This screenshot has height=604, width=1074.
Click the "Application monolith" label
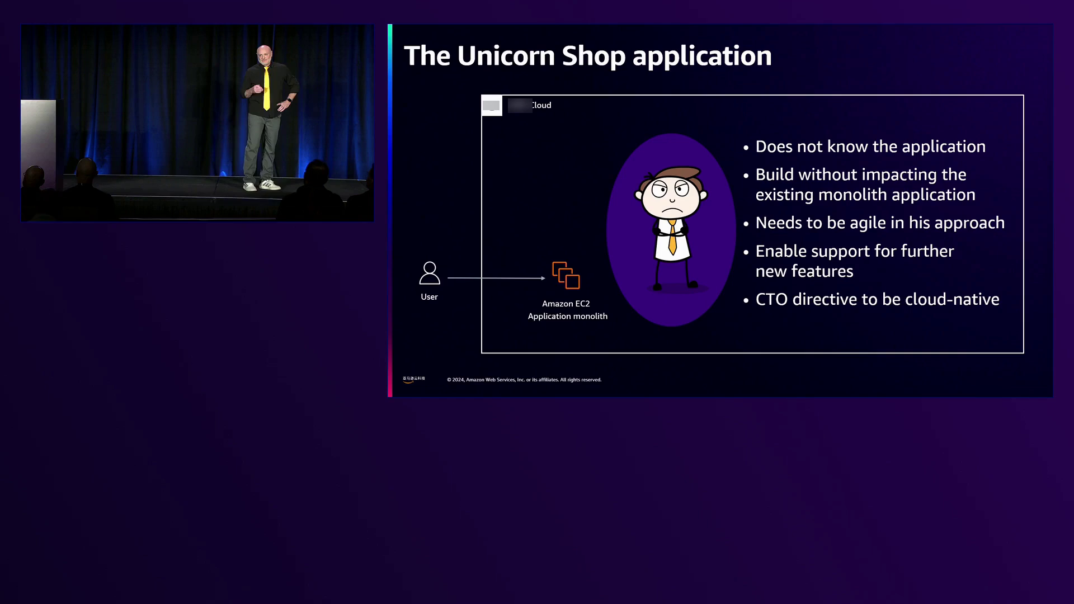pos(568,316)
